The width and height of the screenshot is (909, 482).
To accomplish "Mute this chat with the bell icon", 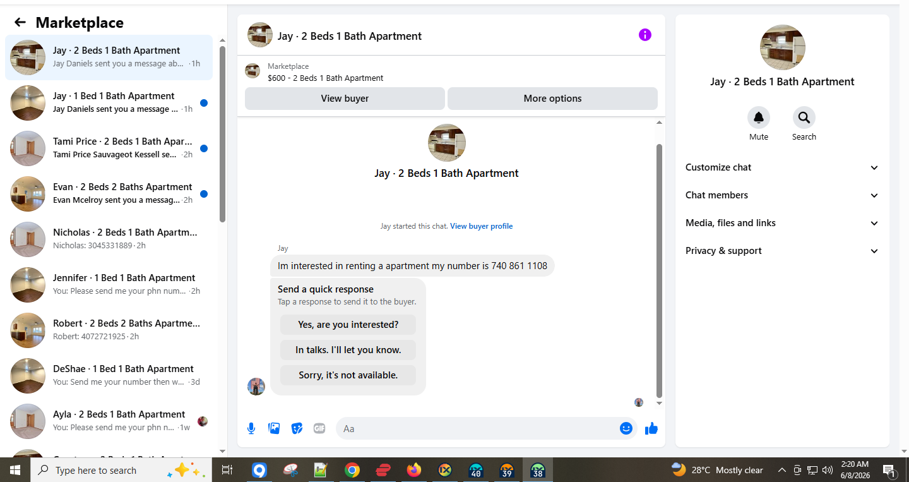I will click(759, 117).
